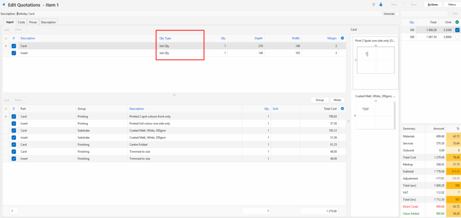Open the Prices tab
This screenshot has width=461, height=218.
[x=33, y=22]
